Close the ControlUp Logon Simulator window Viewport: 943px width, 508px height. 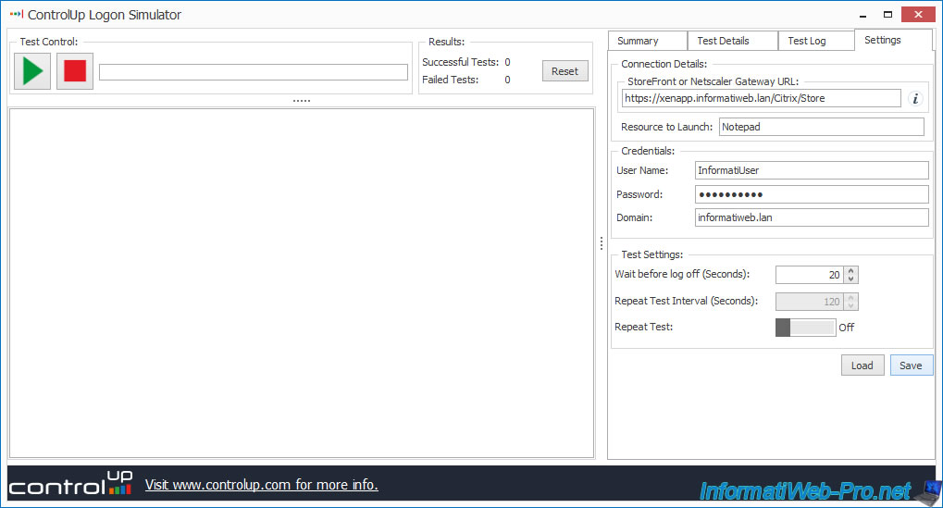tap(918, 15)
